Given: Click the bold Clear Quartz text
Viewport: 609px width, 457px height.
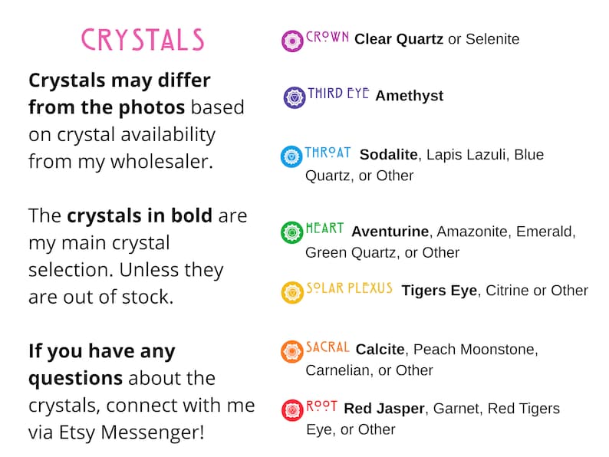Looking at the screenshot, I should coord(399,39).
